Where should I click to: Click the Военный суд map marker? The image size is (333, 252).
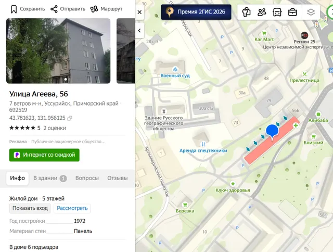point(175,69)
